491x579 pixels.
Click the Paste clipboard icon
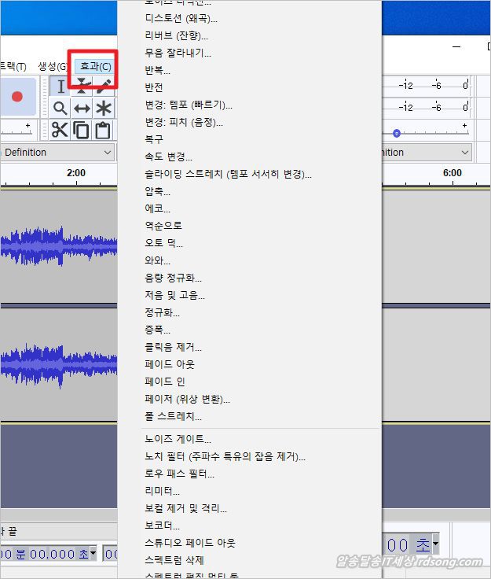point(103,130)
